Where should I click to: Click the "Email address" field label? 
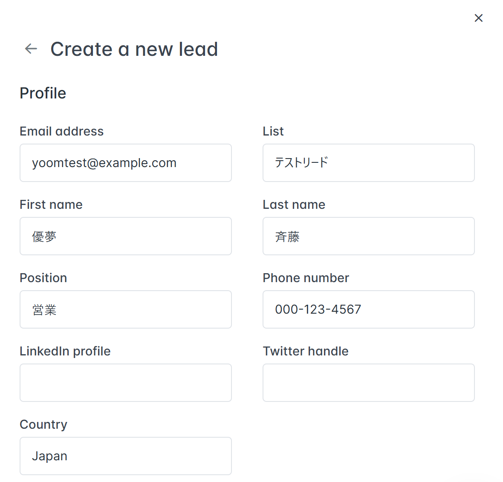click(61, 131)
